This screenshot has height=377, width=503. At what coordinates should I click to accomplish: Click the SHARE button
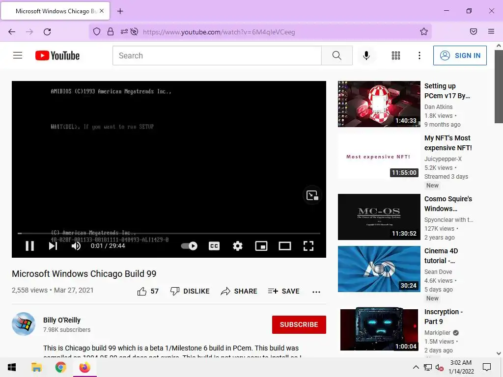click(x=239, y=291)
